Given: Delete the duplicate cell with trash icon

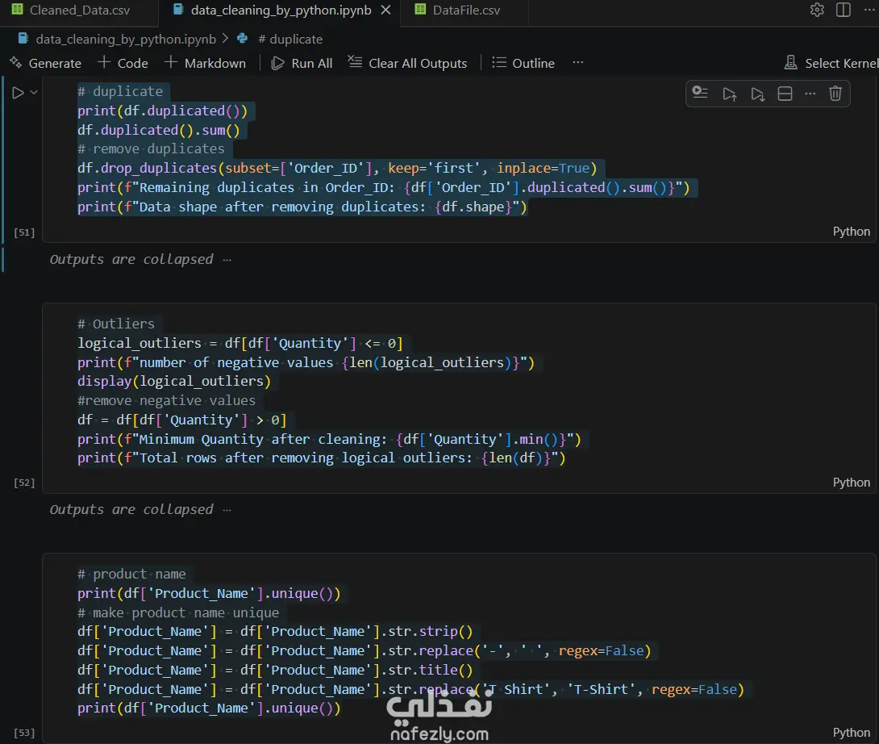Looking at the screenshot, I should tap(835, 93).
